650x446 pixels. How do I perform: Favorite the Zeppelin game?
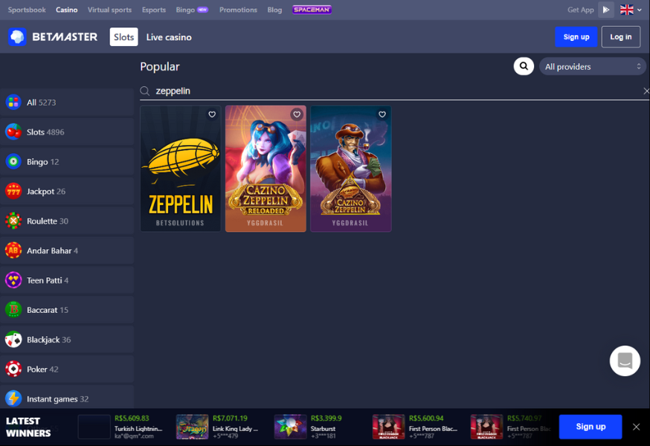tap(211, 114)
